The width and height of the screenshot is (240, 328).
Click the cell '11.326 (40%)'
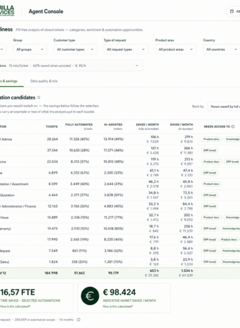[x=79, y=139]
